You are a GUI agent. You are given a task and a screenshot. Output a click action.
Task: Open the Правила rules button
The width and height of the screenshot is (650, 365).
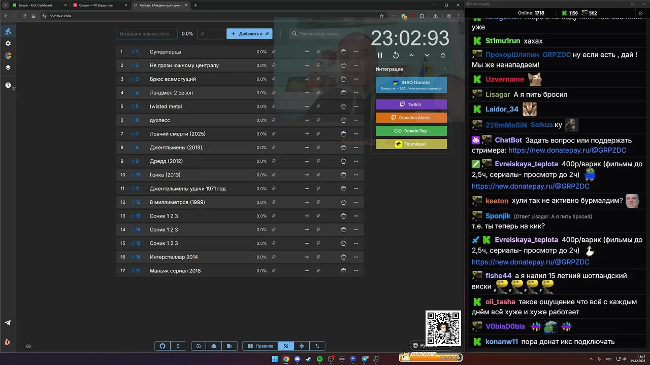click(x=261, y=346)
